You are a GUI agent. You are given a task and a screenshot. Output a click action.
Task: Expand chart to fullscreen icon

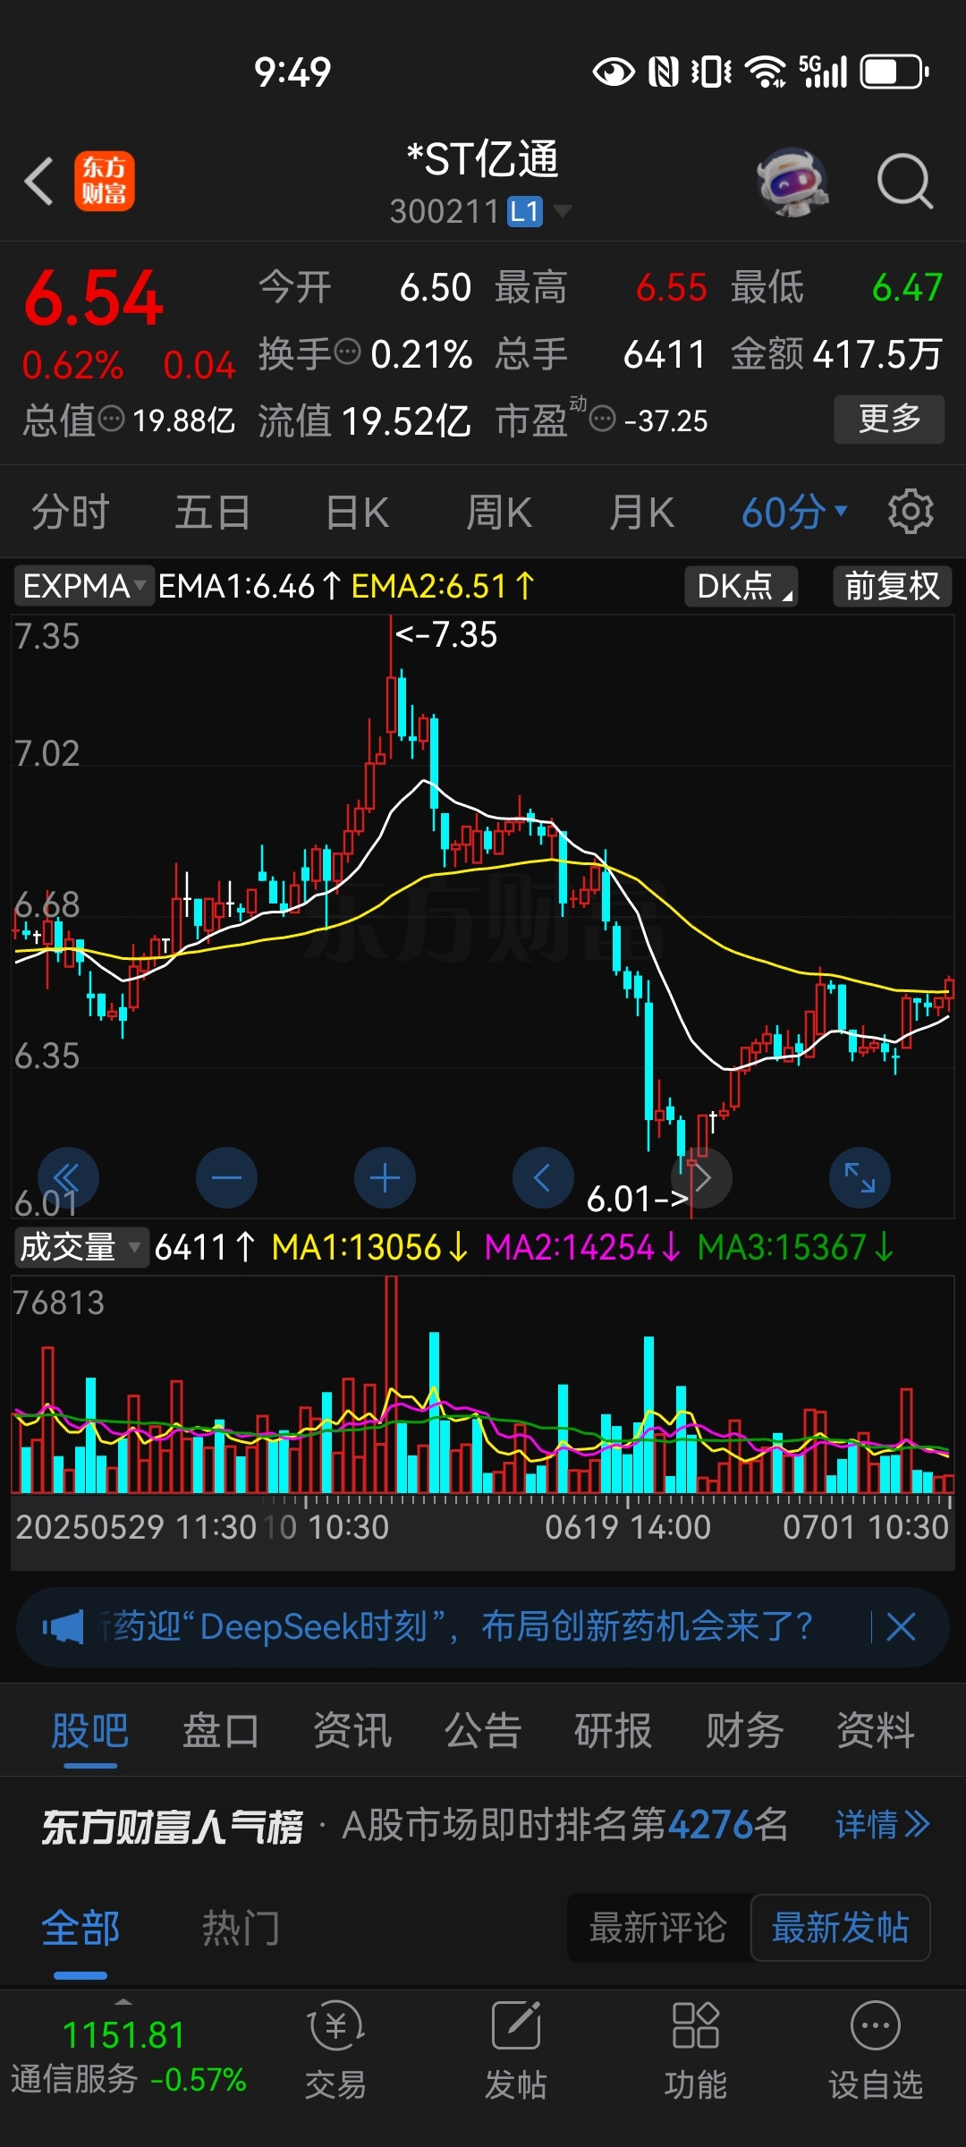click(860, 1177)
